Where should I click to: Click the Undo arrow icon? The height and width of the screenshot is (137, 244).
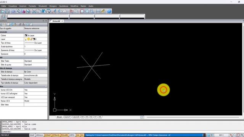pos(60,11)
